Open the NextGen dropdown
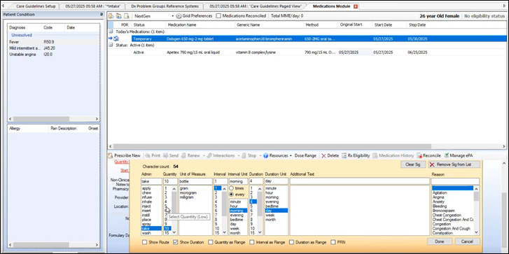The width and height of the screenshot is (509, 254). click(x=173, y=16)
